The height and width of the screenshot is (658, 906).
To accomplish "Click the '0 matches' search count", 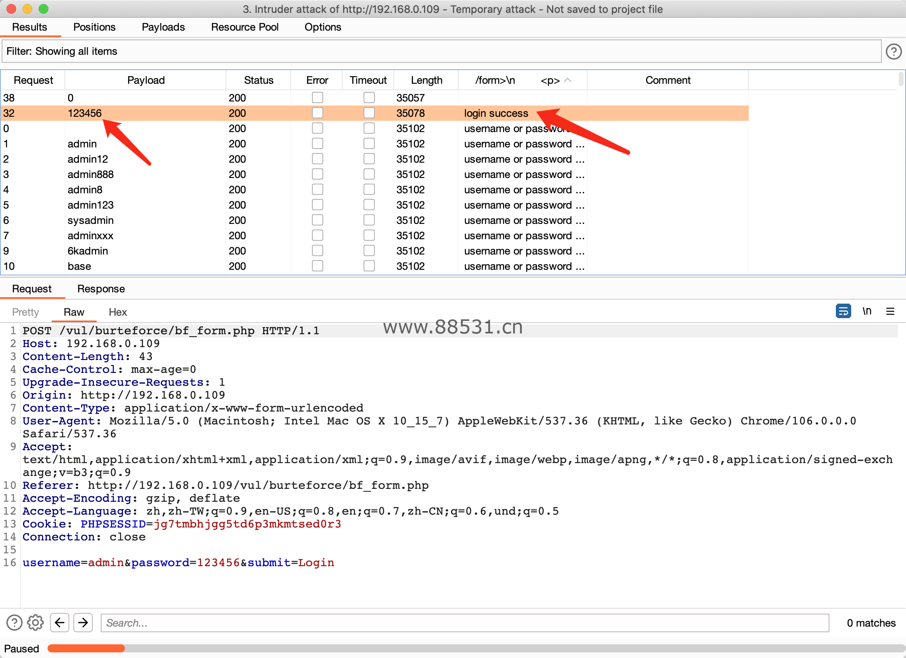I will point(871,623).
